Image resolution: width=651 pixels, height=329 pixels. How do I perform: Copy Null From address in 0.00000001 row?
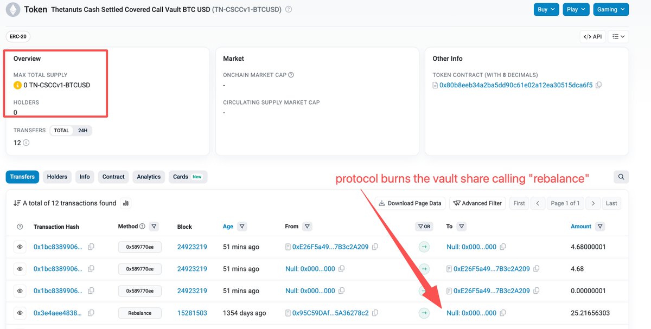pyautogui.click(x=342, y=291)
